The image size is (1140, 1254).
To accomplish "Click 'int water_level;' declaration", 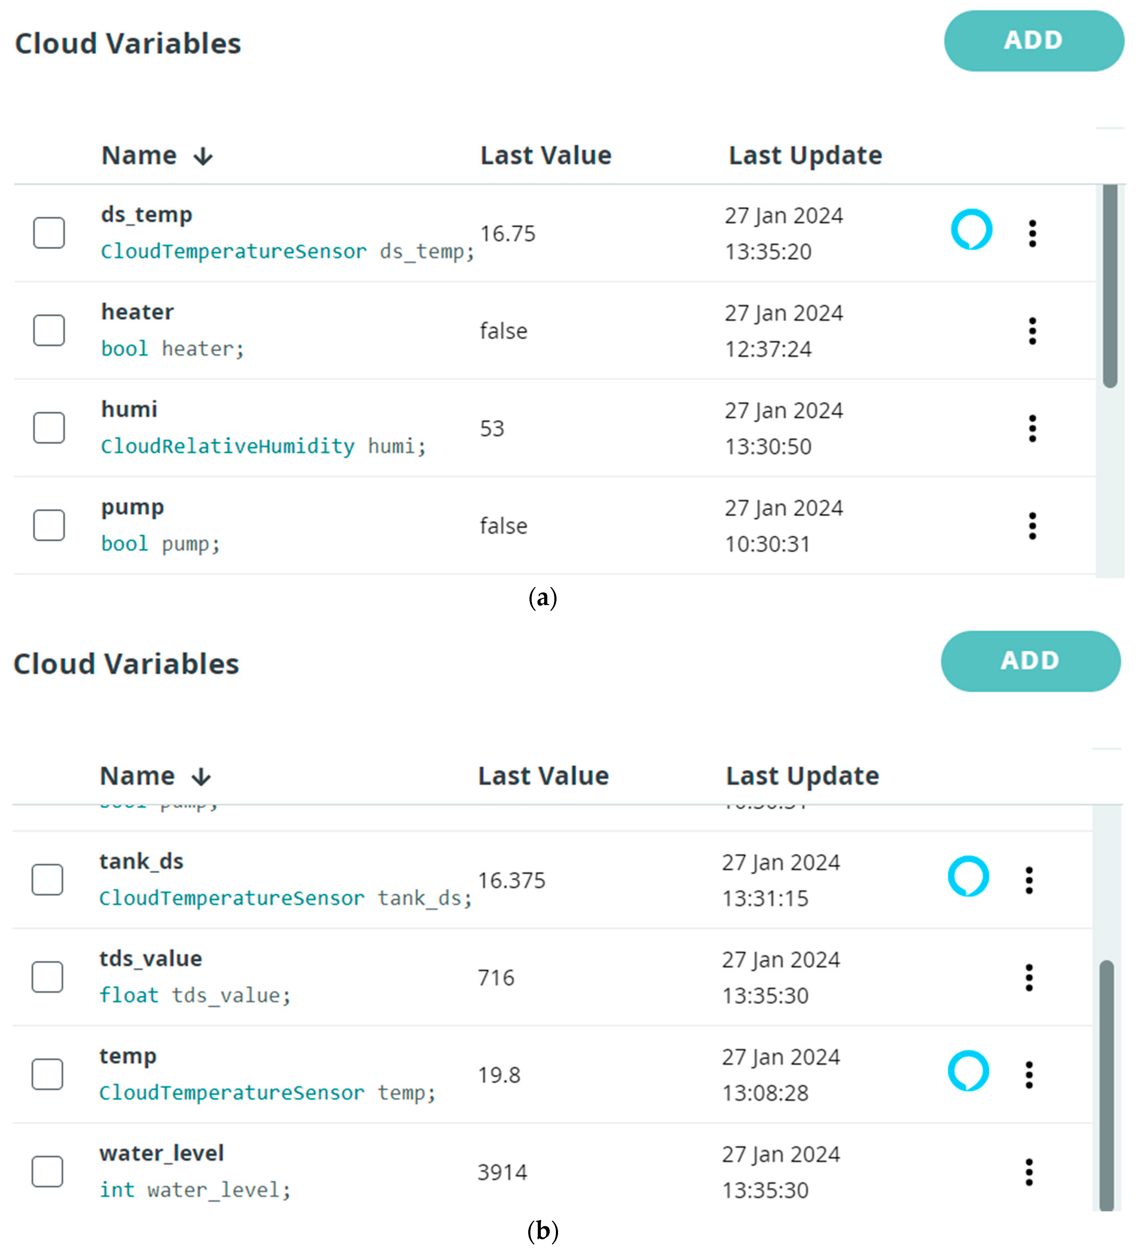I will point(195,1190).
